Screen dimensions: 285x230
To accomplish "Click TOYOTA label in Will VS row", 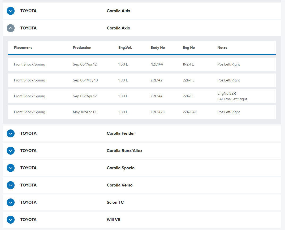I will click(x=28, y=220).
